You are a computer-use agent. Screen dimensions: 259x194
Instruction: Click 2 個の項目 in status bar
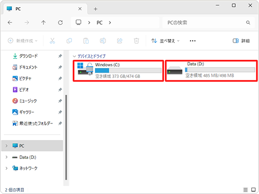(x=15, y=190)
